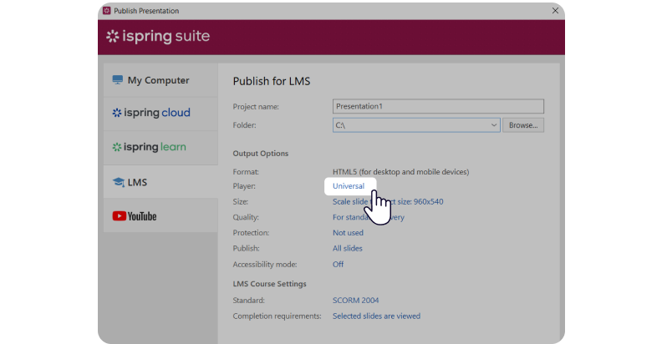Click the YouTube play logo icon
This screenshot has height=344, width=662.
pyautogui.click(x=119, y=216)
